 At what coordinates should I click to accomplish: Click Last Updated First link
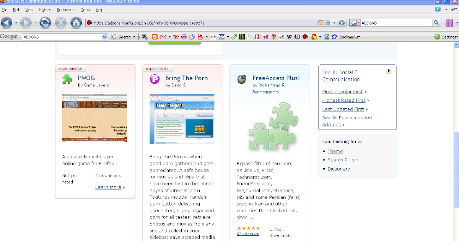tap(343, 109)
